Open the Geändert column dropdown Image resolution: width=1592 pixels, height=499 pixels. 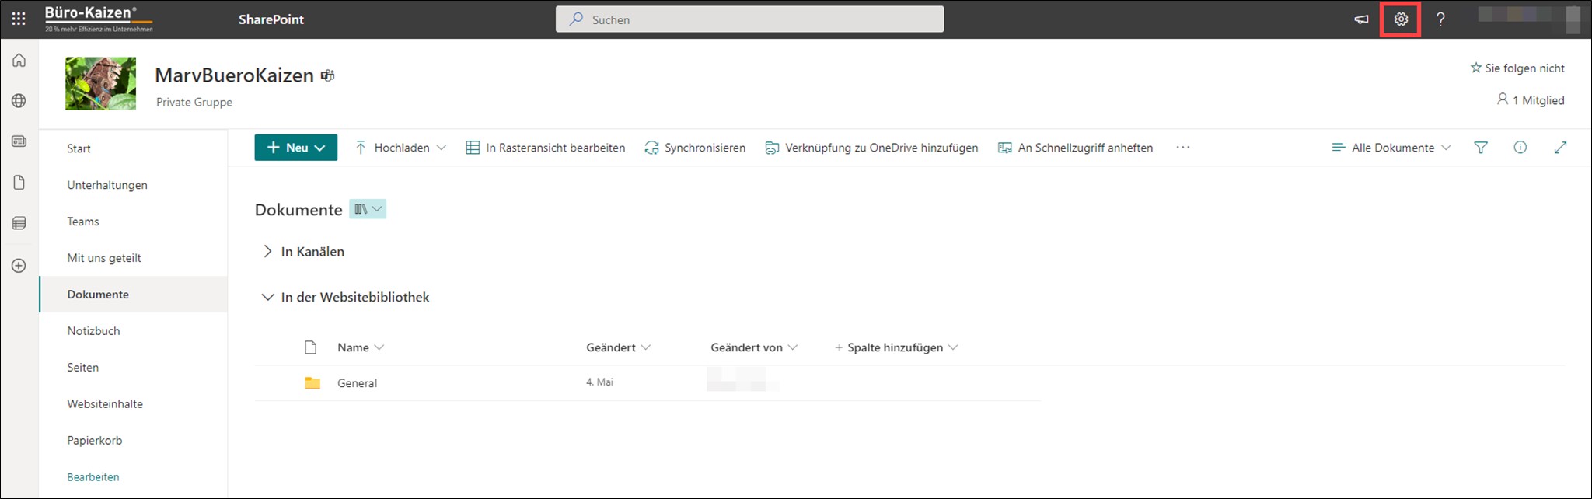pos(618,347)
